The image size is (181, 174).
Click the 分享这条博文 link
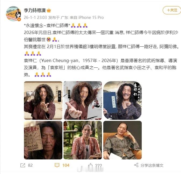click(x=152, y=165)
